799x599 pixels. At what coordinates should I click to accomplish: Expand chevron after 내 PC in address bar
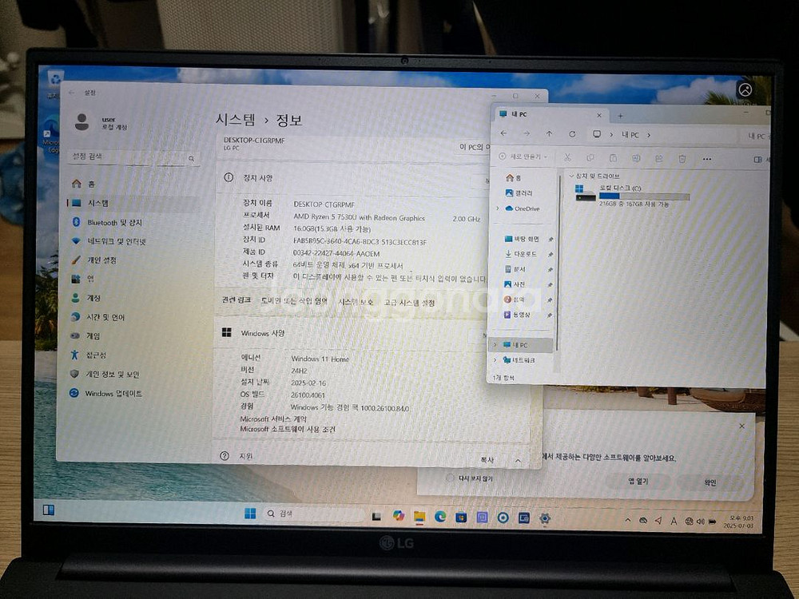tap(649, 135)
